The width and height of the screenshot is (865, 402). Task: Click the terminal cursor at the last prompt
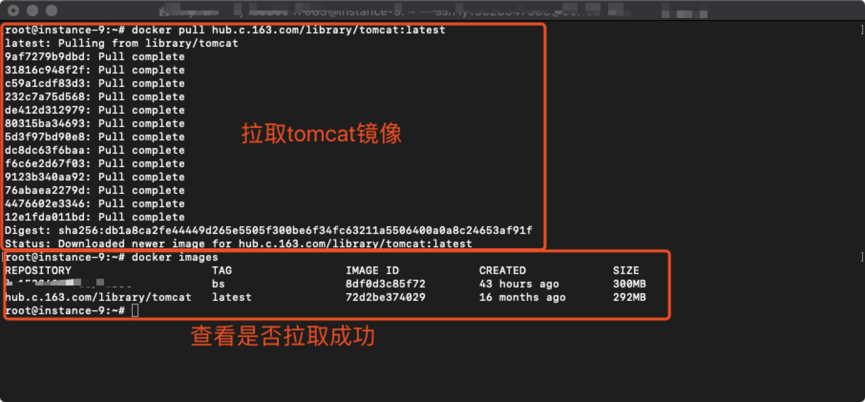point(135,311)
